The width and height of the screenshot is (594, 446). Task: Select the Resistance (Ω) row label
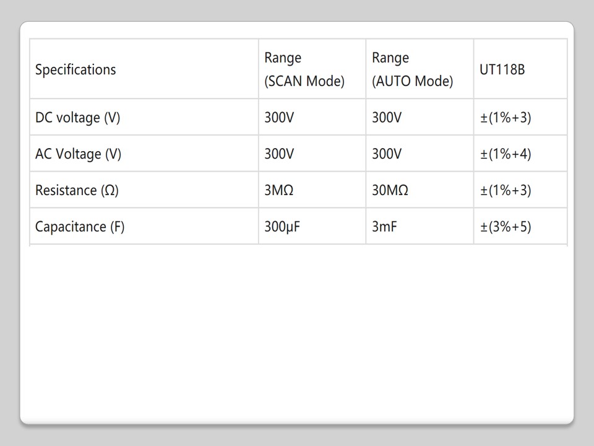pos(77,190)
